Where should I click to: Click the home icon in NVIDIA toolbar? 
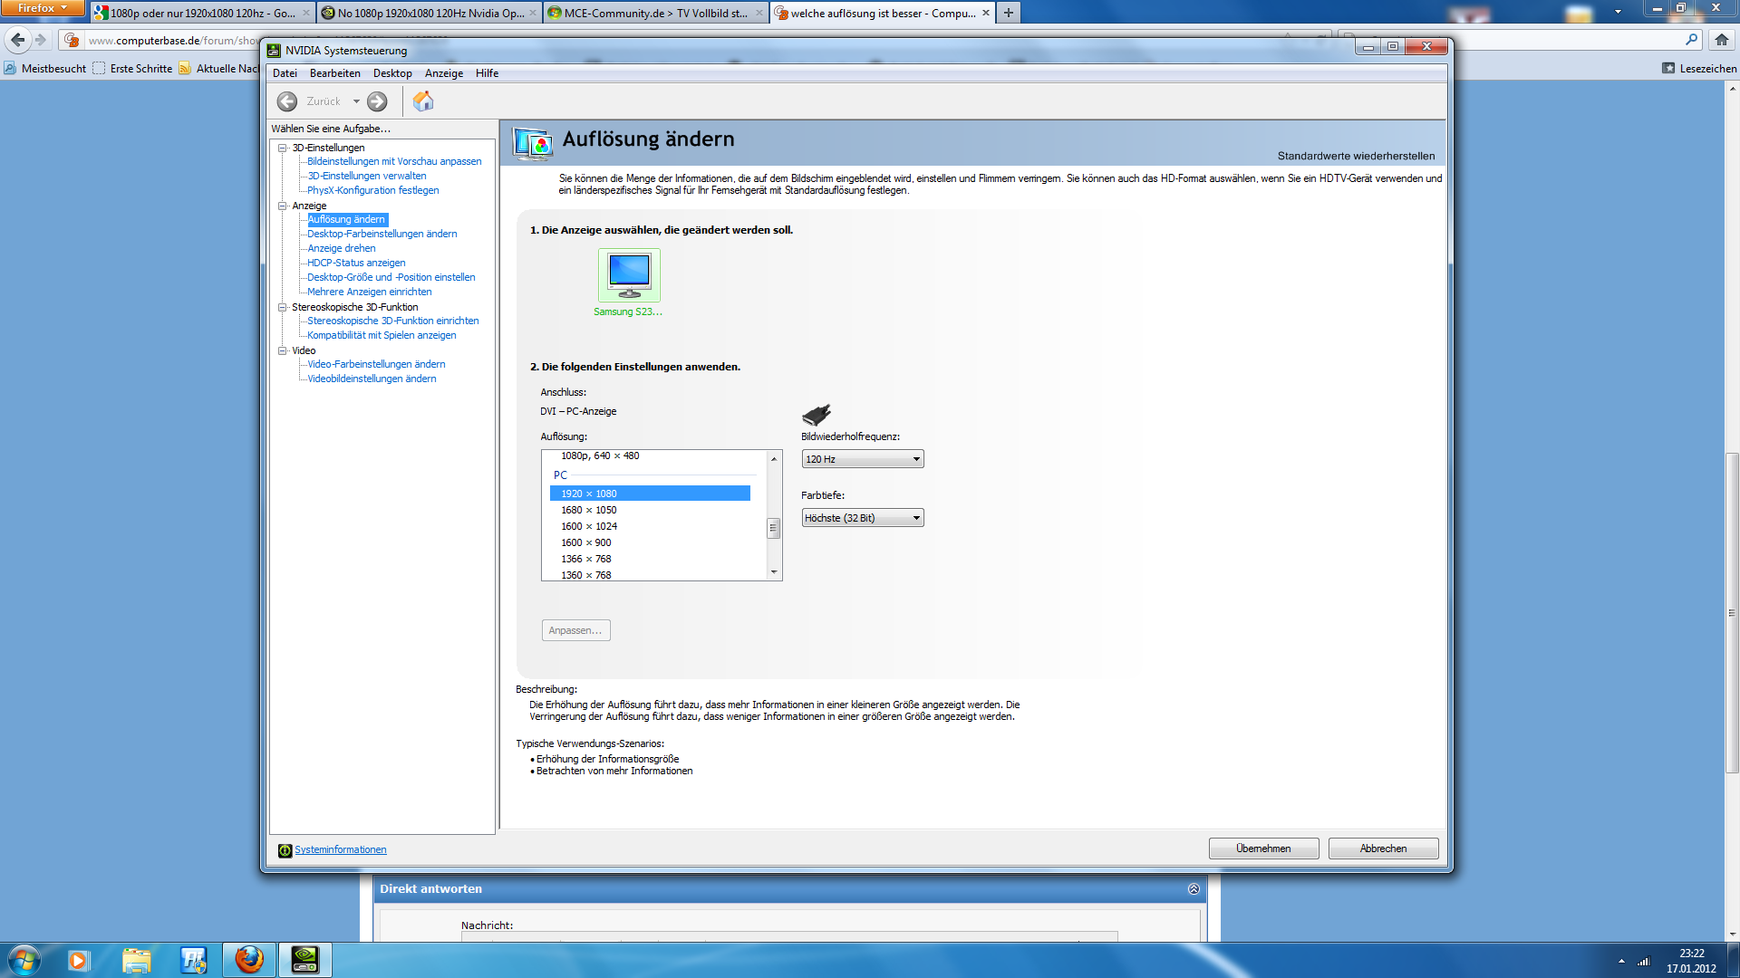423,101
